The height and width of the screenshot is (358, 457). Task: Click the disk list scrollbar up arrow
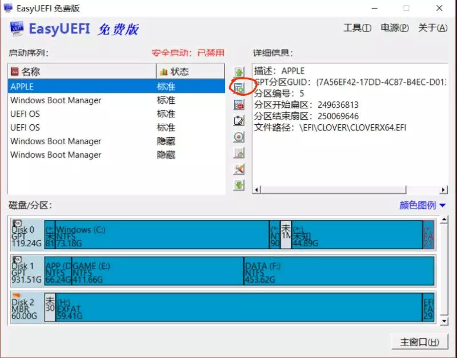444,219
